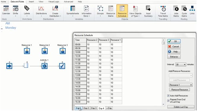Select the Resource 2 object on canvas
This screenshot has width=197, height=111.
pyautogui.click(x=45, y=51)
